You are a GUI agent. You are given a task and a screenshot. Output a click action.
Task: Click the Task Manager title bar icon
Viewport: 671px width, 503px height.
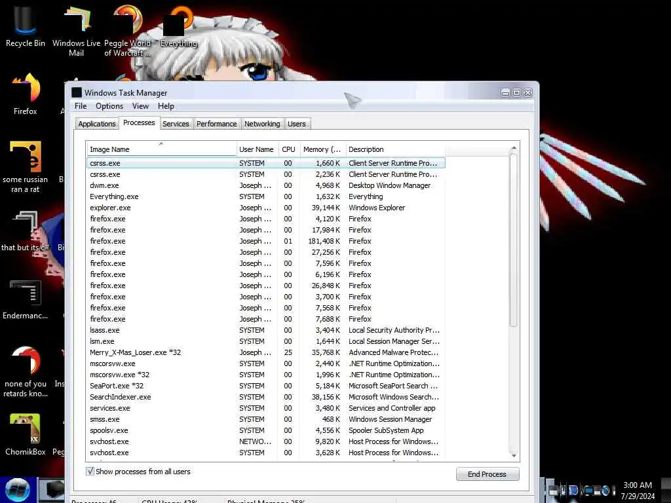coord(77,92)
